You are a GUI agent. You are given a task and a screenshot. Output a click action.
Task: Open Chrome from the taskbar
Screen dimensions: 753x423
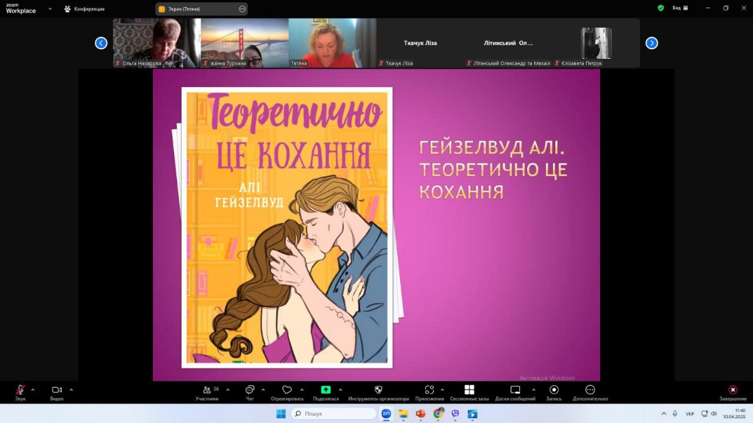[438, 414]
